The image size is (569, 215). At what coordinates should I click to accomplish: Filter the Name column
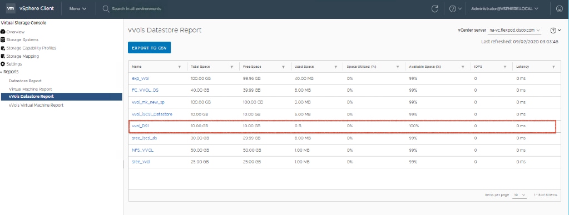pyautogui.click(x=179, y=67)
